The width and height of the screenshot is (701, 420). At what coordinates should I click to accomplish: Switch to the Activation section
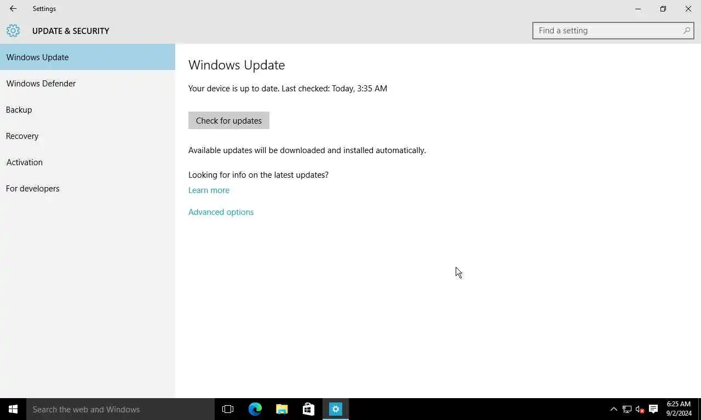coord(88,162)
